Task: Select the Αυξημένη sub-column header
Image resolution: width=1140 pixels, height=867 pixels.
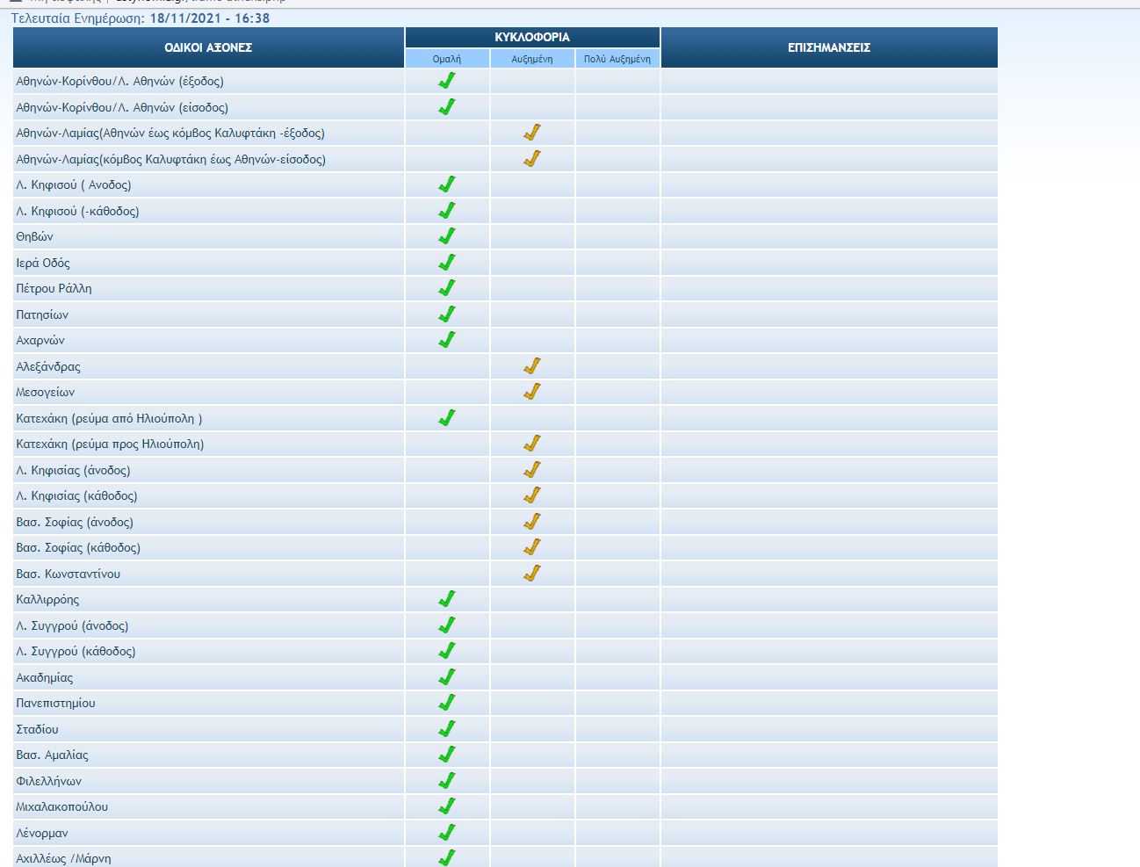Action: click(532, 59)
